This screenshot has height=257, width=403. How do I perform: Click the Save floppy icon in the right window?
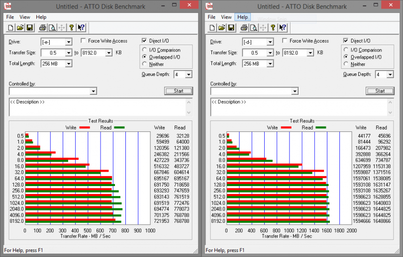tap(231, 28)
